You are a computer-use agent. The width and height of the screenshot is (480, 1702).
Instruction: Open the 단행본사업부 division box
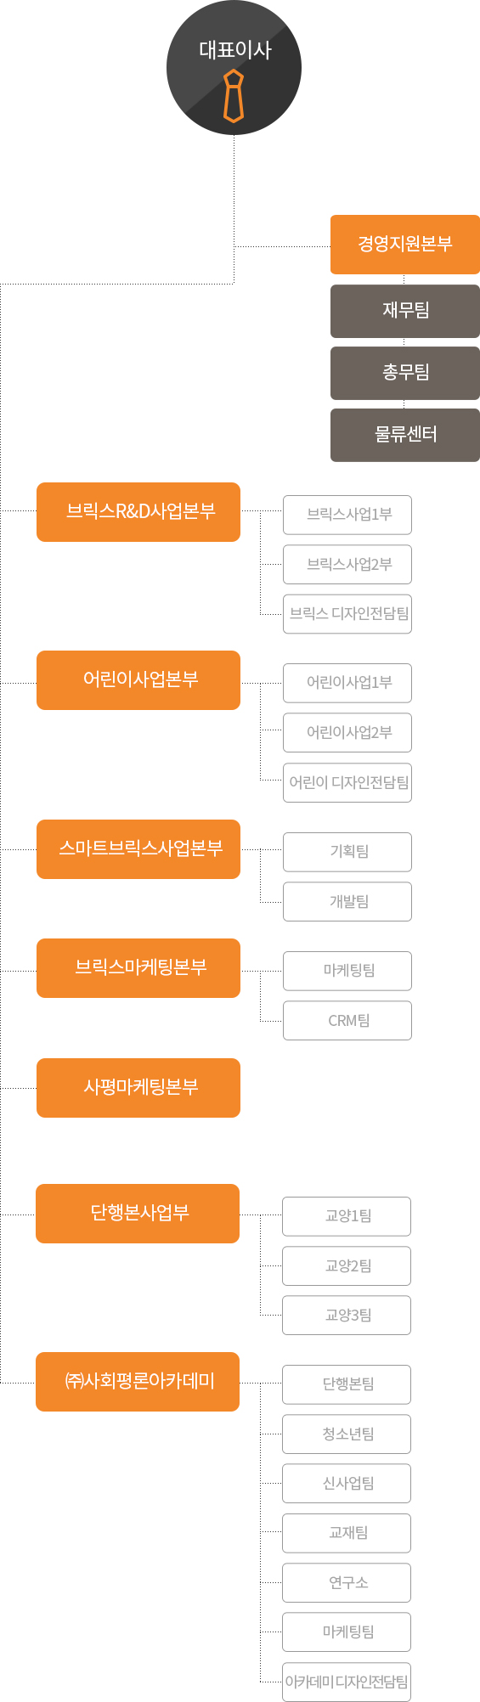(138, 1214)
